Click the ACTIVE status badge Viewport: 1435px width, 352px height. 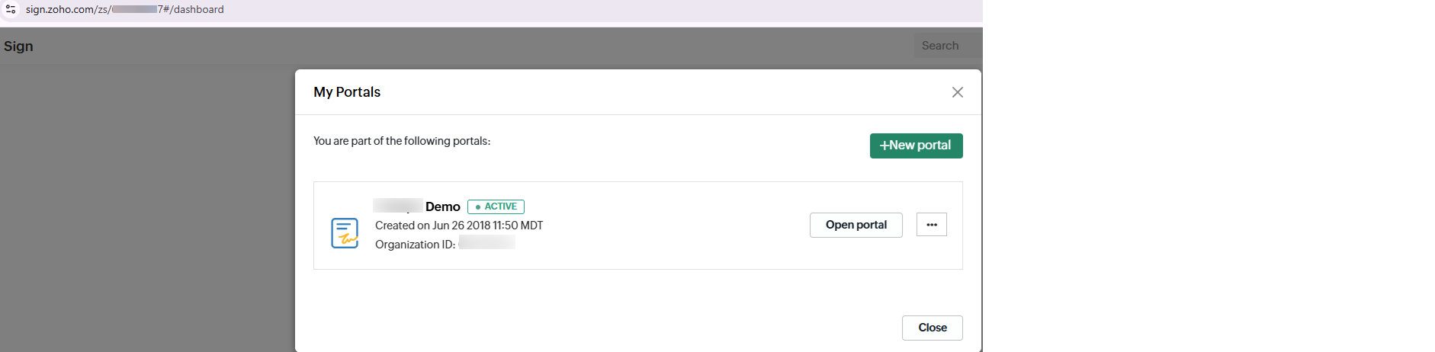point(496,206)
